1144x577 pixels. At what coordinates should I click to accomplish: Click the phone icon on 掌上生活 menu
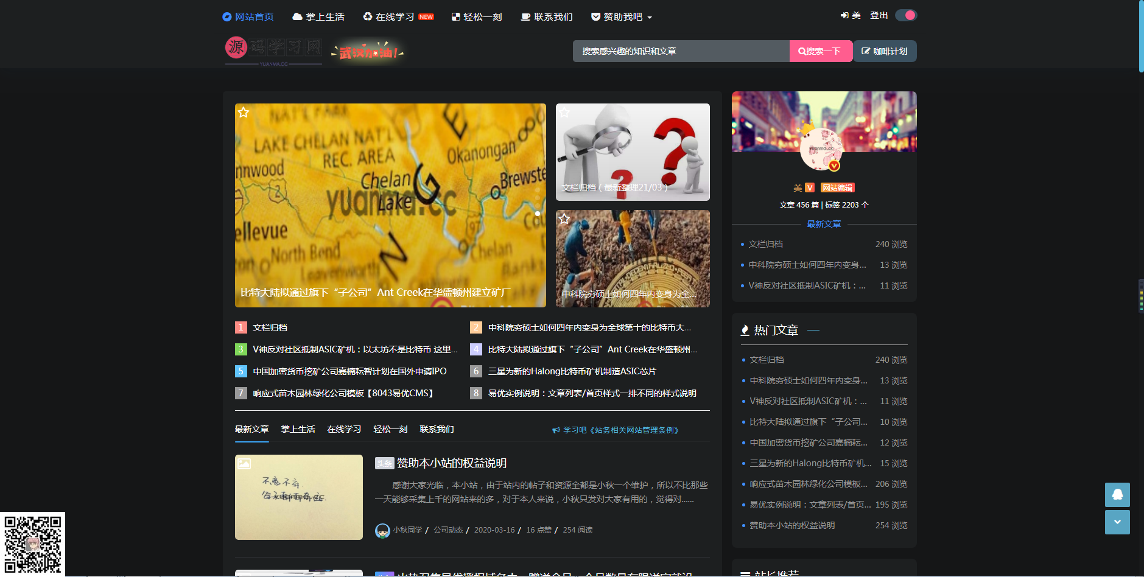[297, 16]
